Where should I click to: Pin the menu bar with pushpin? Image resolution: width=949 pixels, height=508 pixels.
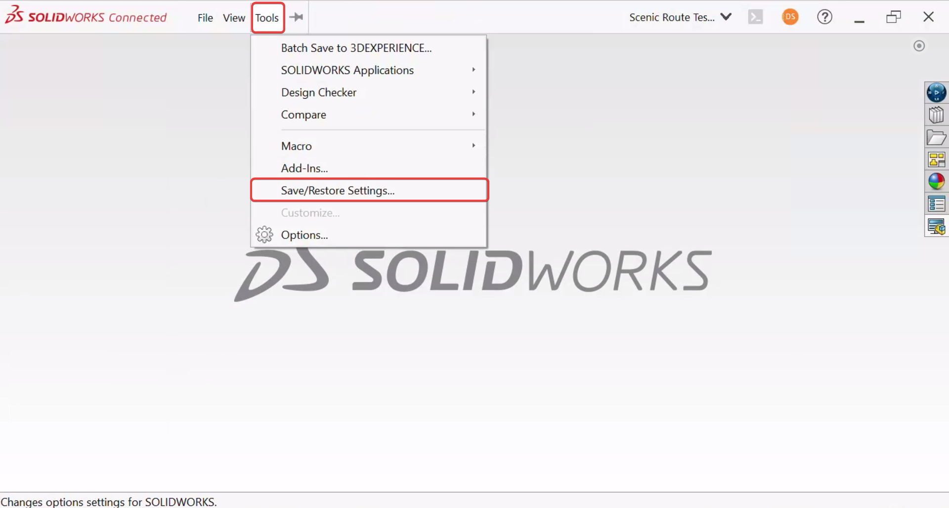(x=297, y=17)
